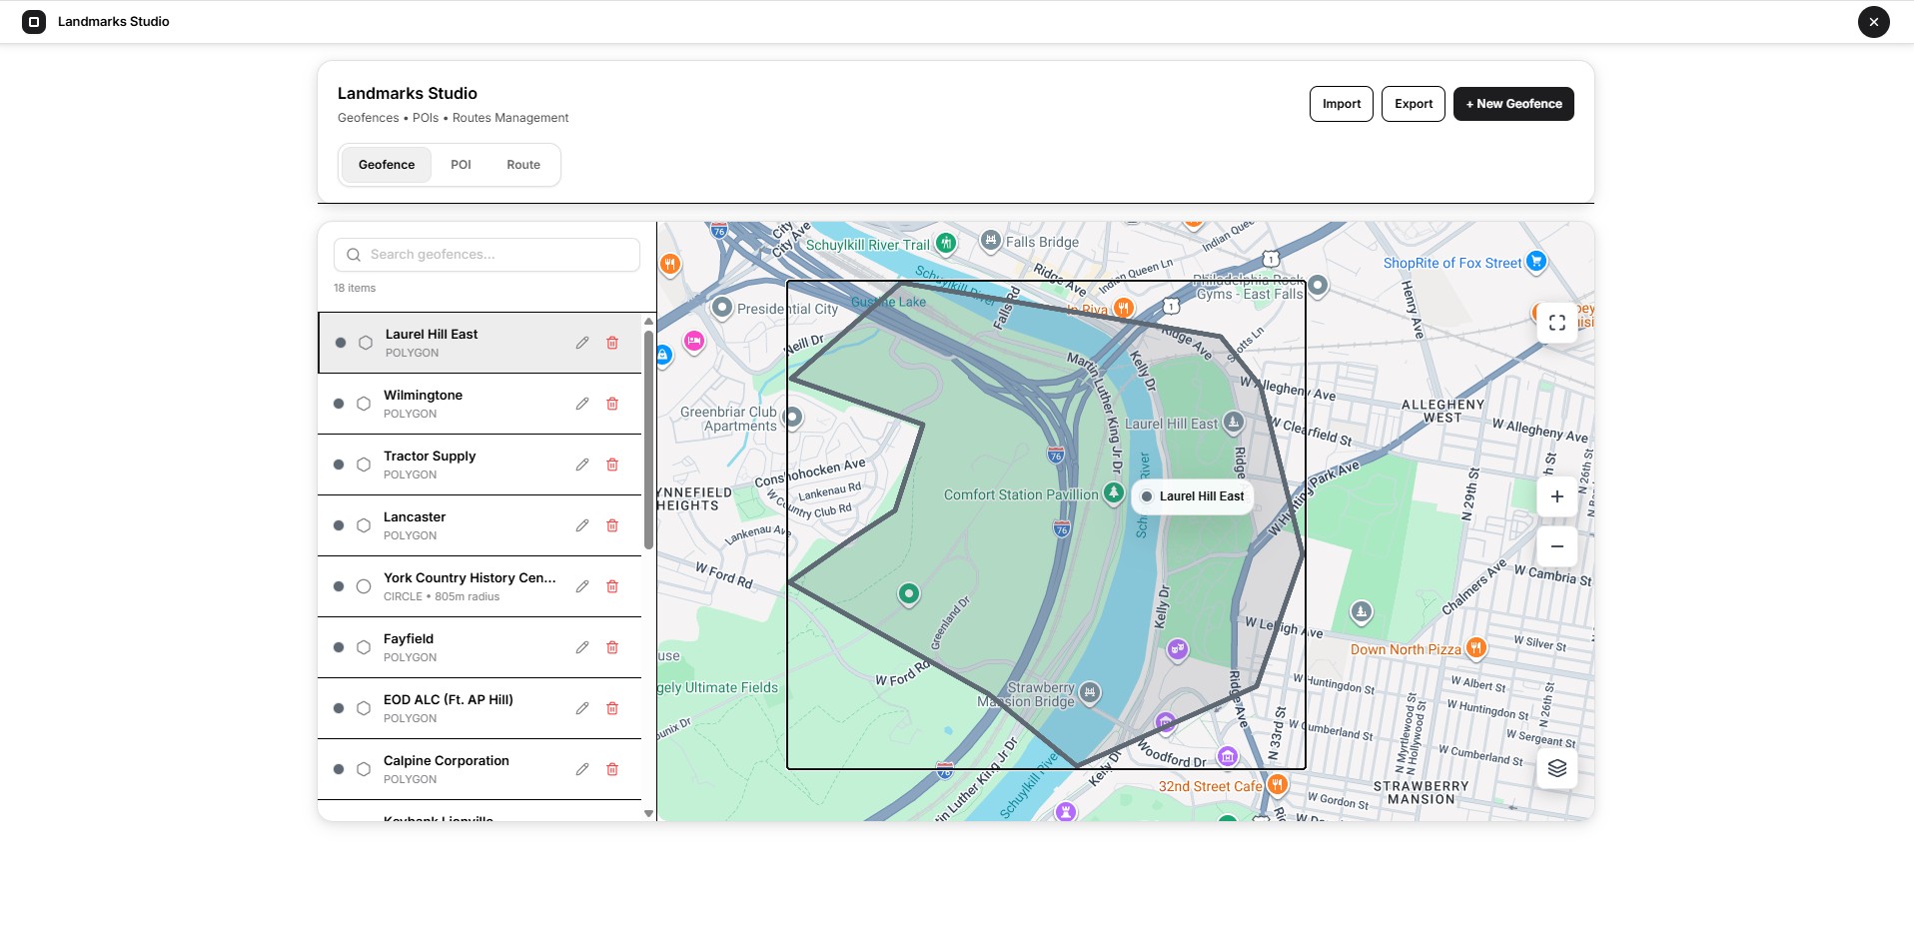Screen dimensions: 1914x941
Task: Click the trash icon for Lancaster
Action: point(612,525)
